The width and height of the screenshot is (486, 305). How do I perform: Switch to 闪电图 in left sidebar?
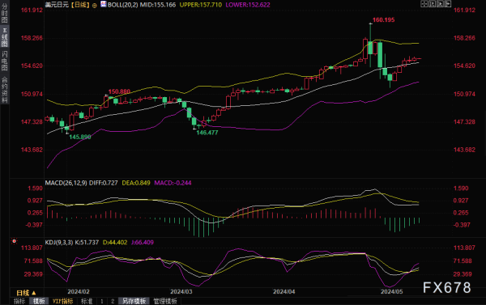click(4, 61)
